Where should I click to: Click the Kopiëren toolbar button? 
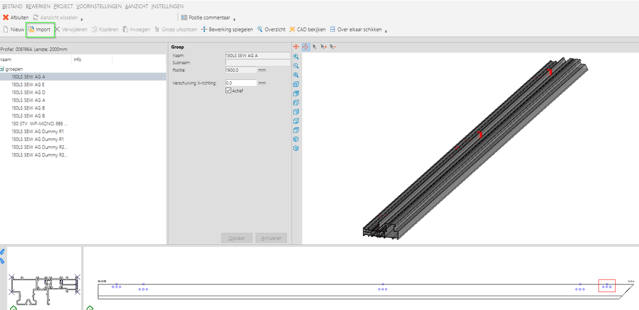[105, 30]
